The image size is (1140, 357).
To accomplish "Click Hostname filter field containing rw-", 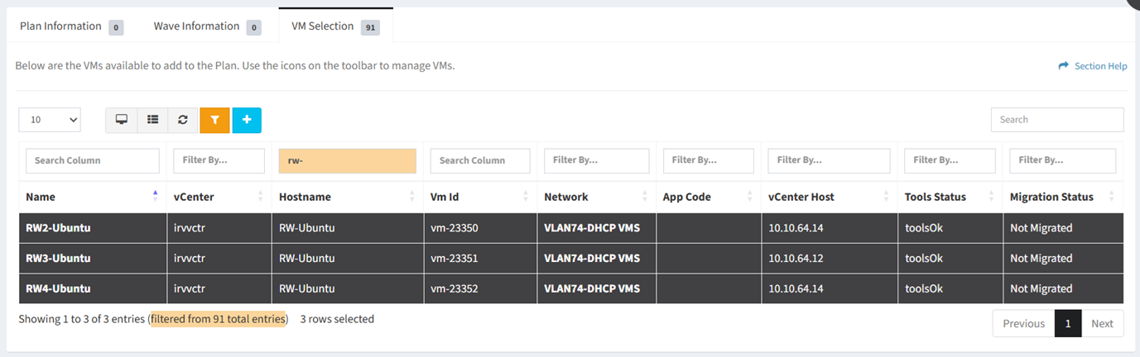I will pyautogui.click(x=347, y=160).
